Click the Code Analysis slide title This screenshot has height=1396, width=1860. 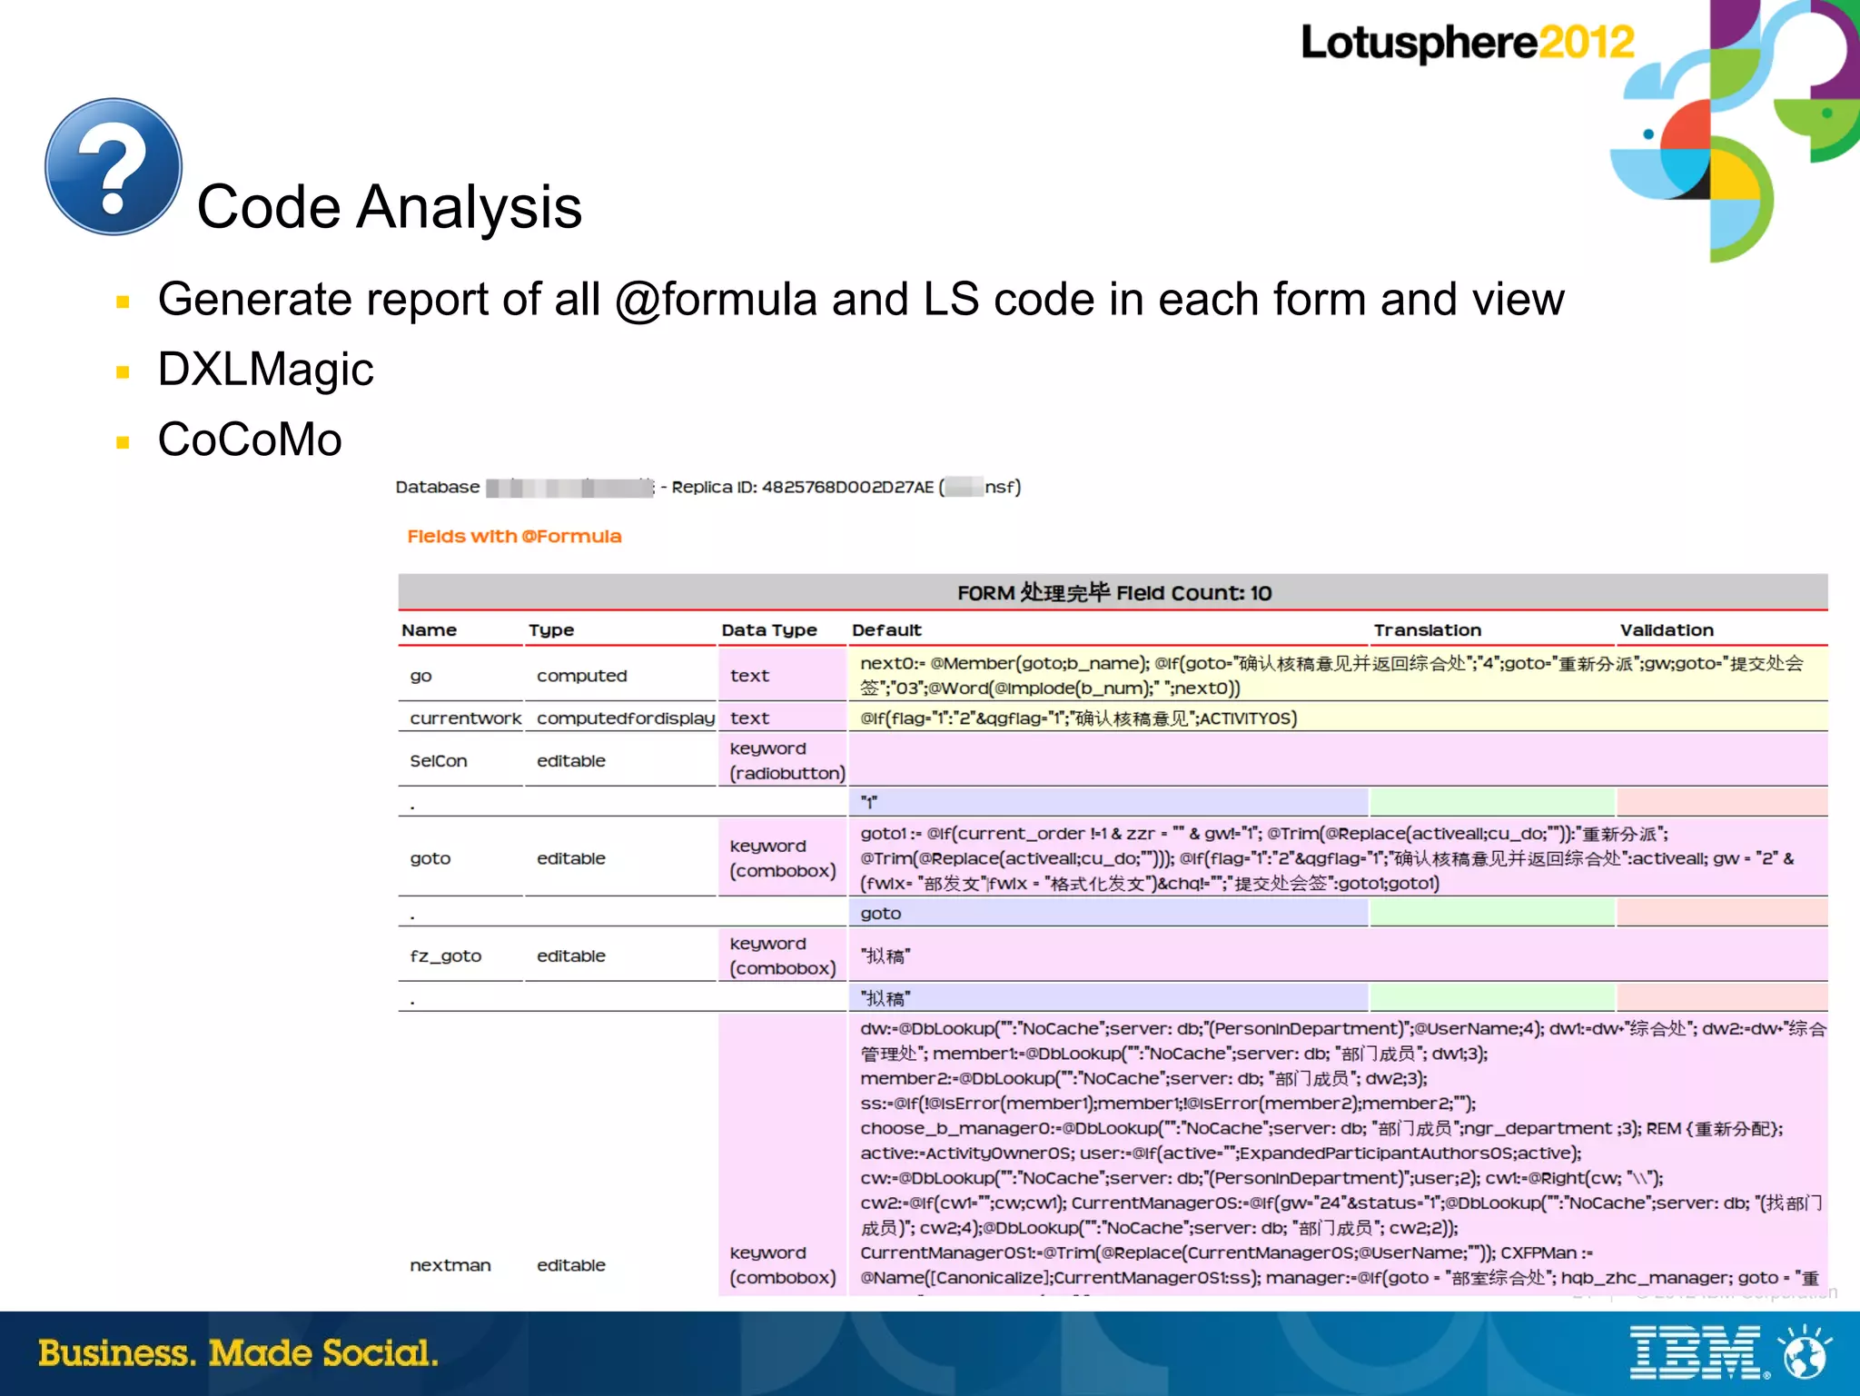[x=389, y=206]
